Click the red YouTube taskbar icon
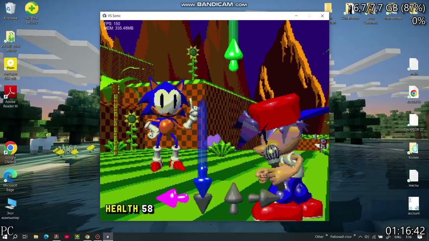 click(67, 237)
